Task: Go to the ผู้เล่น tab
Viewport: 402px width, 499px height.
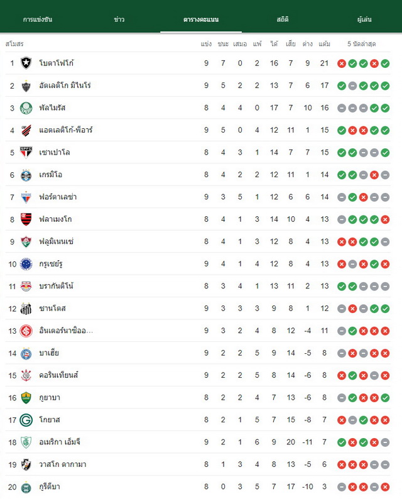Action: point(364,19)
